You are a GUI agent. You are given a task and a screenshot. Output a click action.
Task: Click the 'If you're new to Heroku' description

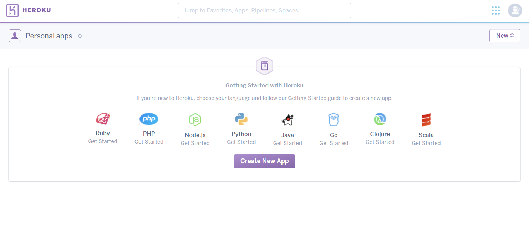(264, 98)
